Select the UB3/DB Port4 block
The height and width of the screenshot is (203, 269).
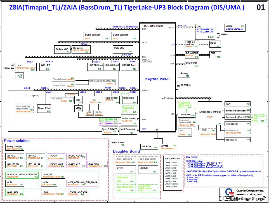click(x=95, y=67)
